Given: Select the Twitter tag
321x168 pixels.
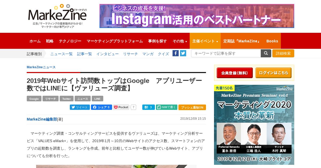Looking at the screenshot, I should point(67,99).
